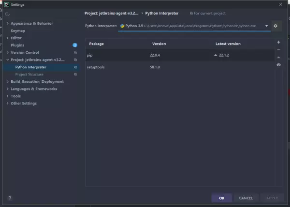Open Keymap settings
This screenshot has width=290, height=207.
[18, 30]
